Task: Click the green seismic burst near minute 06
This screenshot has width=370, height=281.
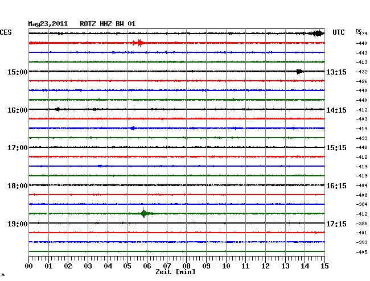Action: (x=144, y=213)
